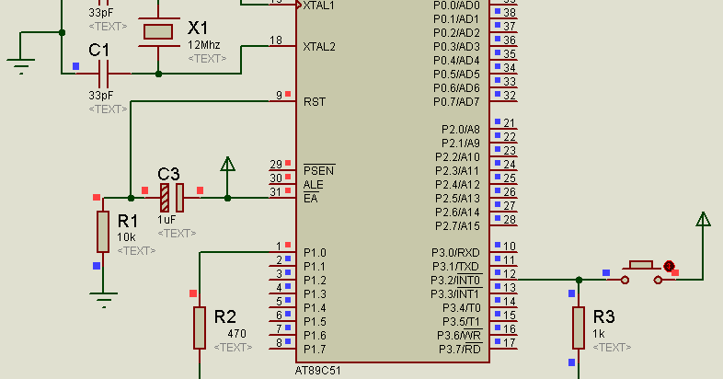The height and width of the screenshot is (379, 723).
Task: Click pin number 9 on RST line
Action: [x=279, y=96]
